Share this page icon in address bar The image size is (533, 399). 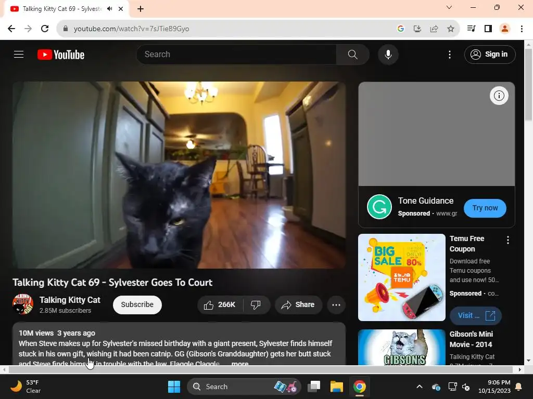[x=434, y=29]
